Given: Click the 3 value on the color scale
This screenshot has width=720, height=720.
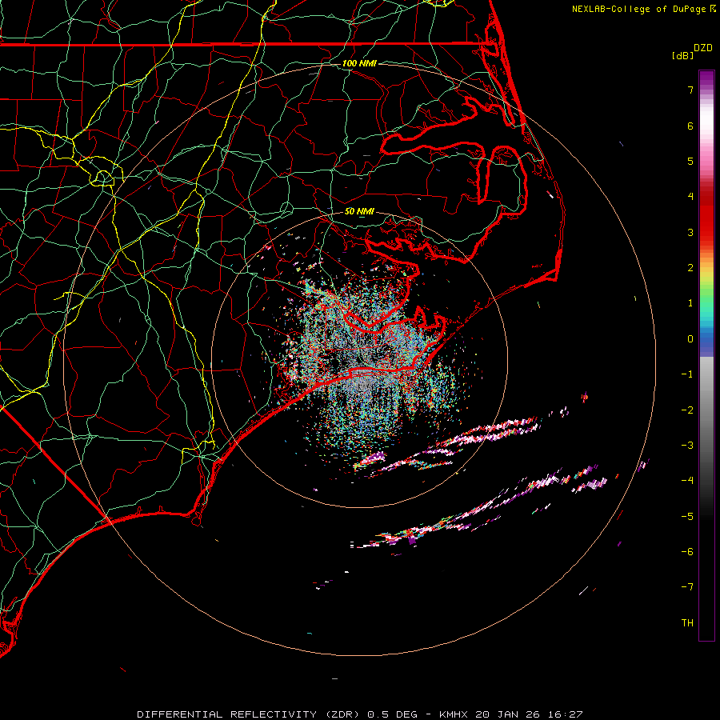Looking at the screenshot, I should (x=690, y=232).
